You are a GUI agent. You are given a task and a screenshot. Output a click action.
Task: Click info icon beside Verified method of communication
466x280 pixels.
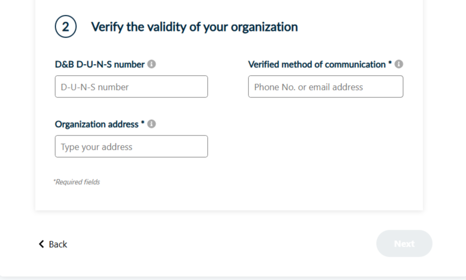[399, 64]
